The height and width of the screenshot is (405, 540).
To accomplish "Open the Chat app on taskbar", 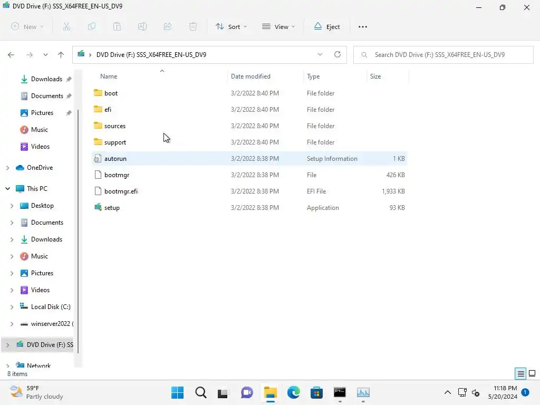I will click(247, 392).
